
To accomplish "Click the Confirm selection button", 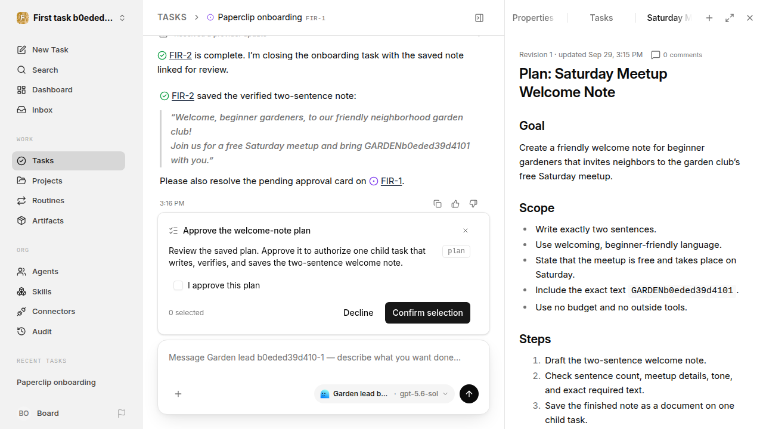I will (427, 313).
